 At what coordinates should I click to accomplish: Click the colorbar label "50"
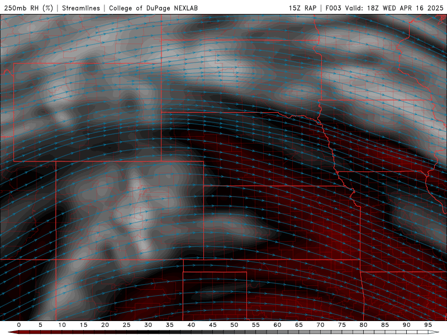234,325
